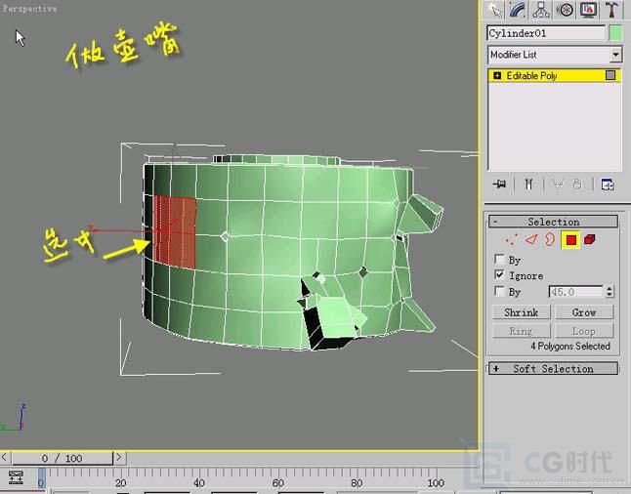The height and width of the screenshot is (494, 631).
Task: Click the Pin Stack icon
Action: point(500,184)
